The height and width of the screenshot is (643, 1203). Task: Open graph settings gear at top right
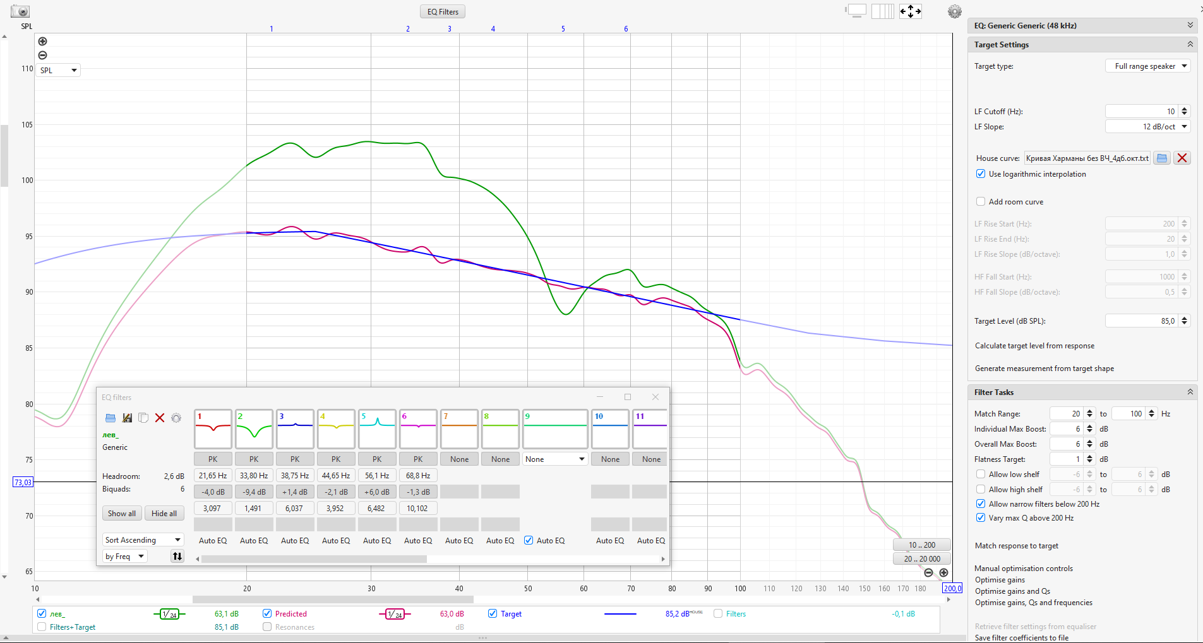pos(954,11)
